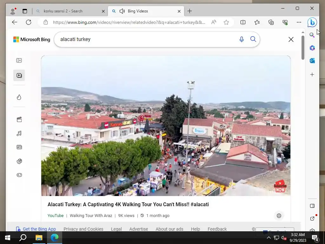The width and height of the screenshot is (325, 244).
Task: Click the globe icon beside video info
Action: (279, 216)
